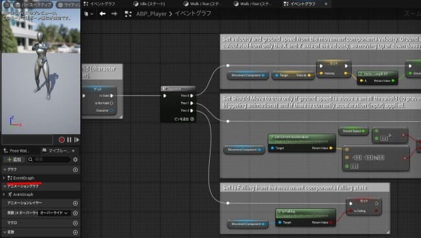This screenshot has height=238, width=421.
Task: Click the Then 2 output pin
Action: coord(192,110)
